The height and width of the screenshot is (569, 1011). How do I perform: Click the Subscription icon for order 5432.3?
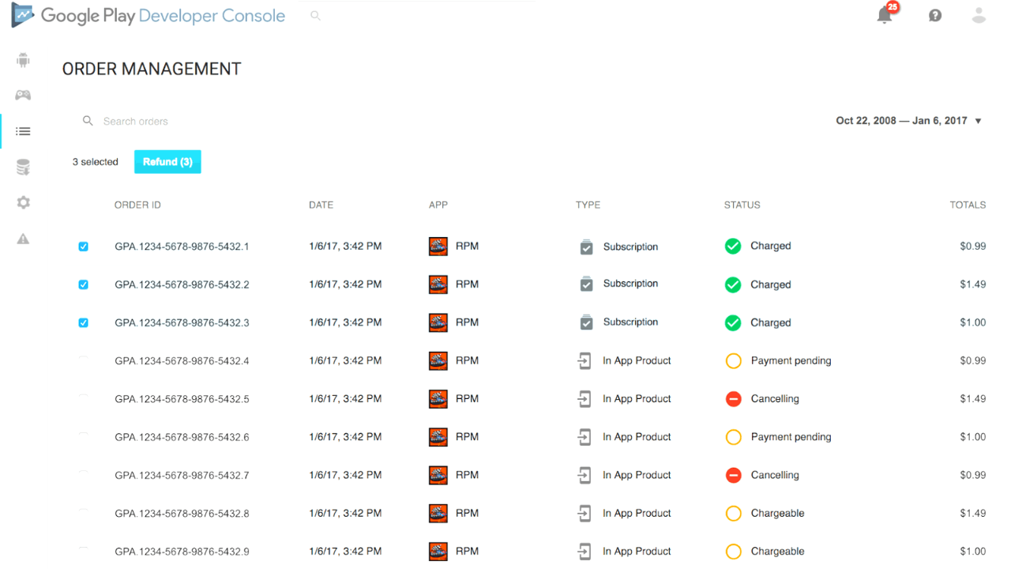[586, 322]
